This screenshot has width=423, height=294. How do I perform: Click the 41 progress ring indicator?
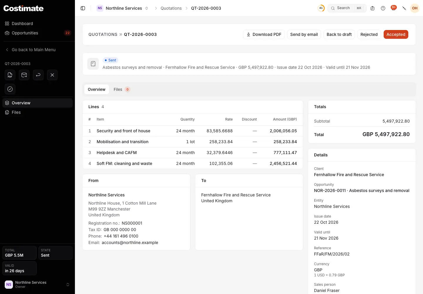click(321, 8)
